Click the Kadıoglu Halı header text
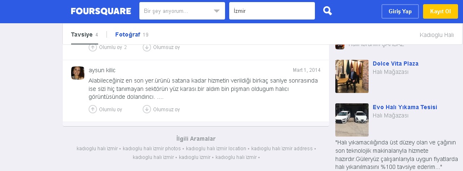 point(436,35)
